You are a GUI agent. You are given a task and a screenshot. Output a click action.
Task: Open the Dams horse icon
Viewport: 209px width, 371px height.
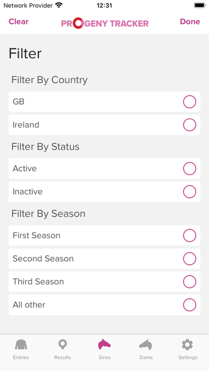[x=146, y=344]
